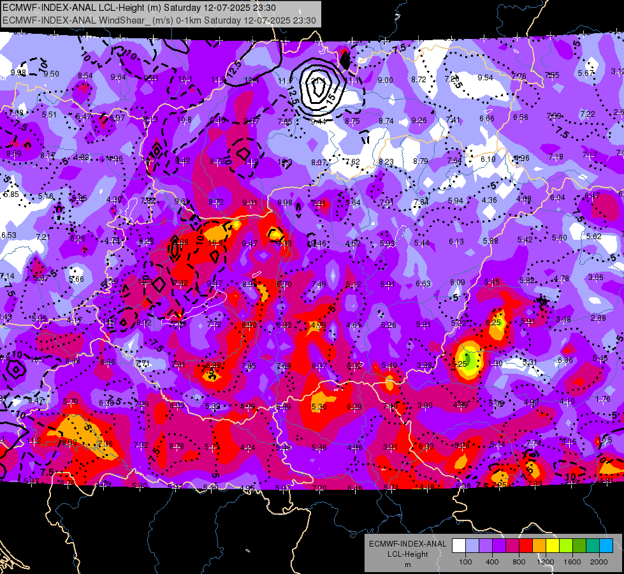Click the legend tick label 400

[x=492, y=562]
